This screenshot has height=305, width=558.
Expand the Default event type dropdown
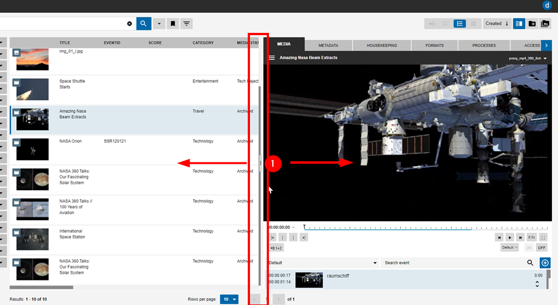point(323,263)
